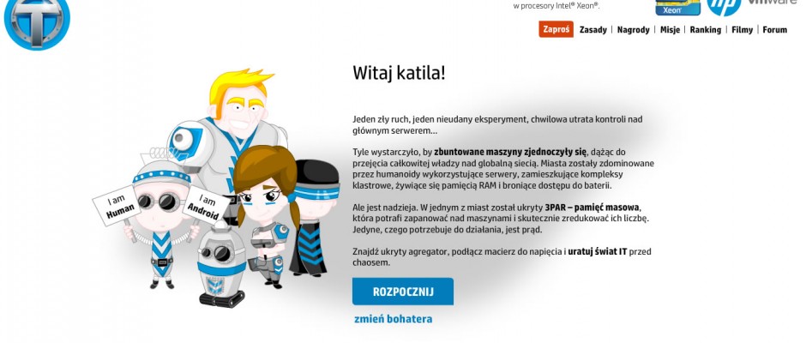
Task: Visit the Forum link
Action: 774,30
